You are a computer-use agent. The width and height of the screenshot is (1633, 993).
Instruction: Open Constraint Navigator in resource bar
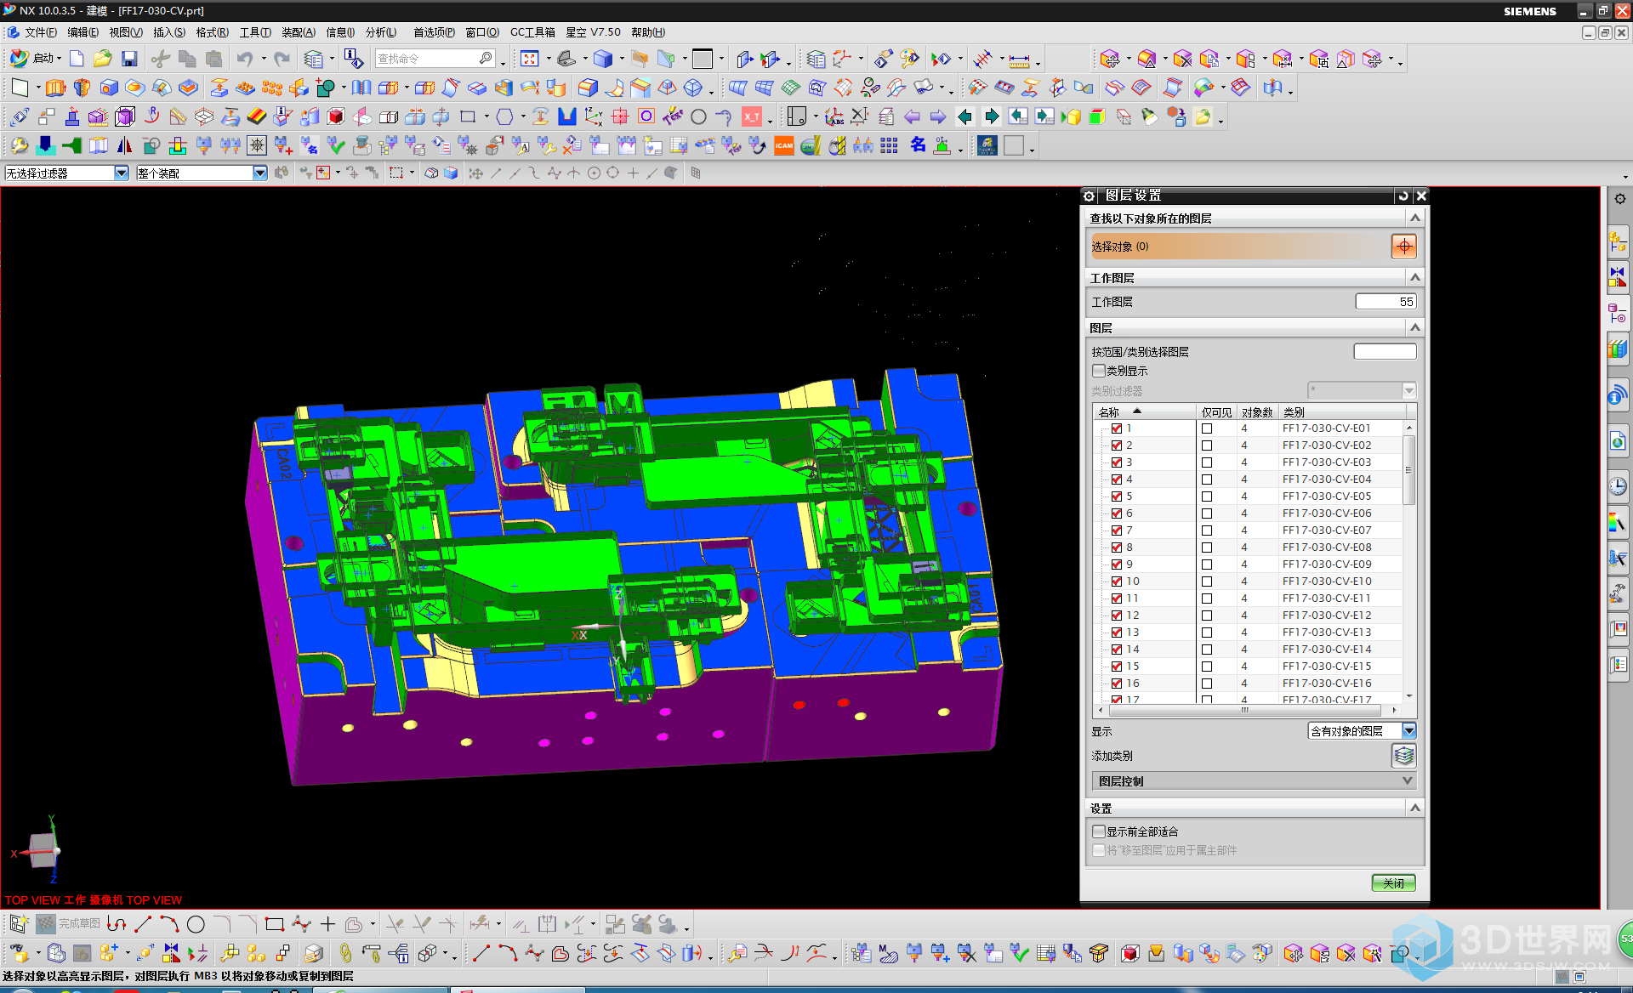(1618, 277)
